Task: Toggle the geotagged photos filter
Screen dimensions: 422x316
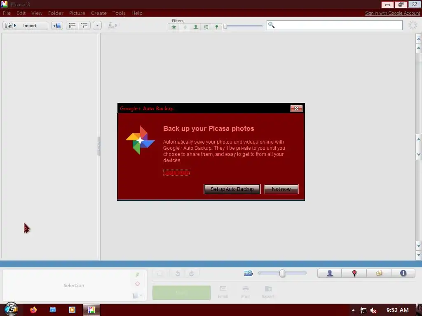Action: click(217, 27)
